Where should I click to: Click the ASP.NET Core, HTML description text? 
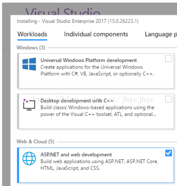click(99, 165)
